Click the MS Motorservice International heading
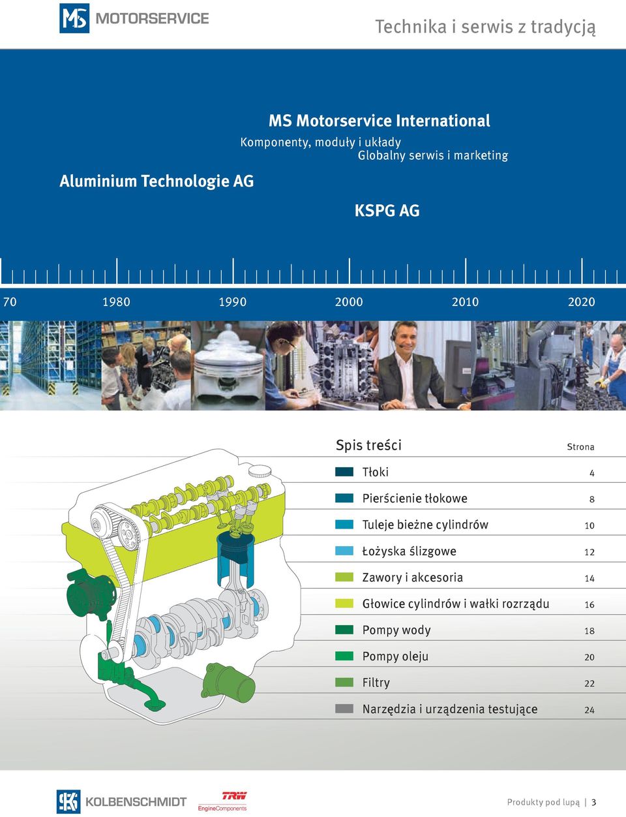The image size is (626, 817). tap(380, 121)
